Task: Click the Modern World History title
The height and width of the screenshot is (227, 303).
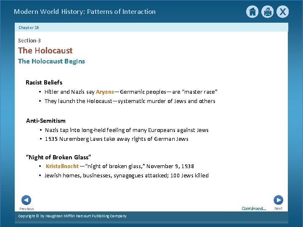Action: 85,12
